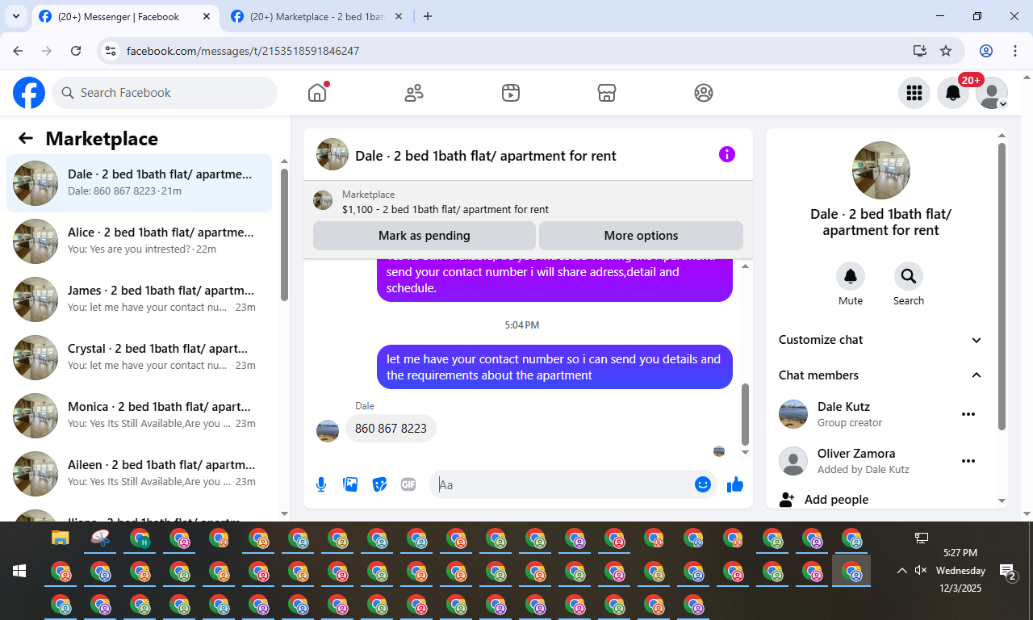Open the Windows Start button

coord(20,571)
